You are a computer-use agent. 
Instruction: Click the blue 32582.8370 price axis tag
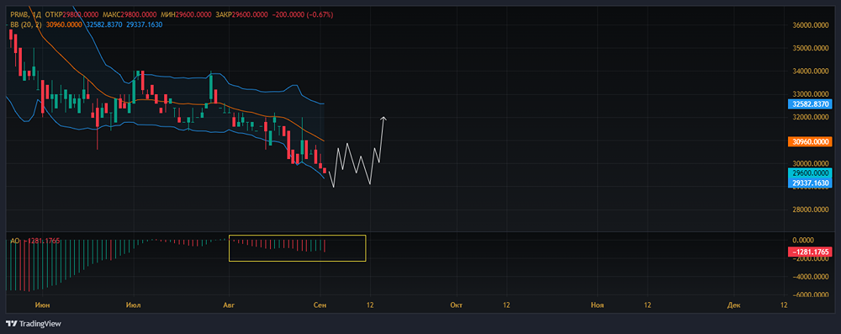(x=810, y=104)
